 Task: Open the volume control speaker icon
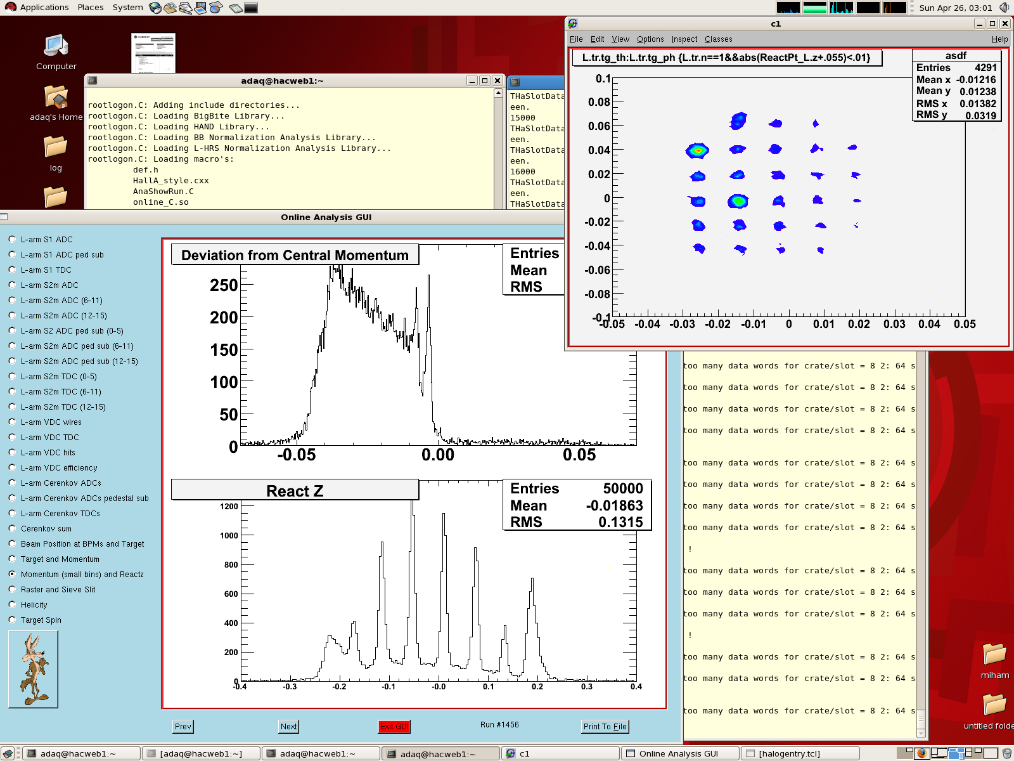(x=1004, y=8)
